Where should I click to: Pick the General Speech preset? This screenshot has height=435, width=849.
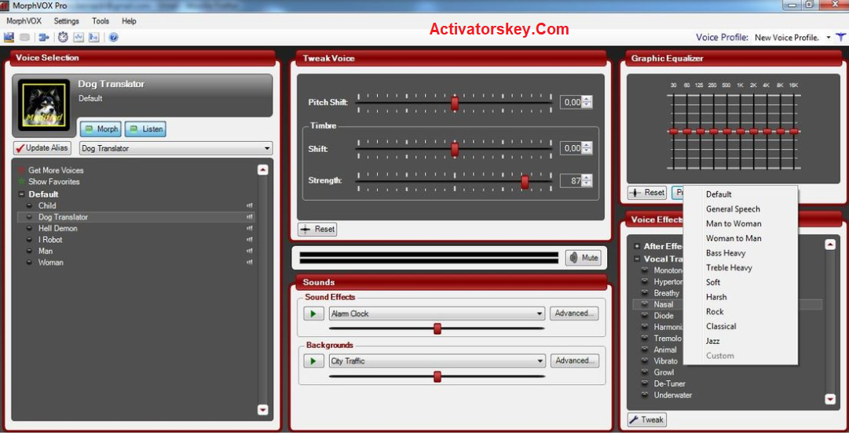click(733, 209)
